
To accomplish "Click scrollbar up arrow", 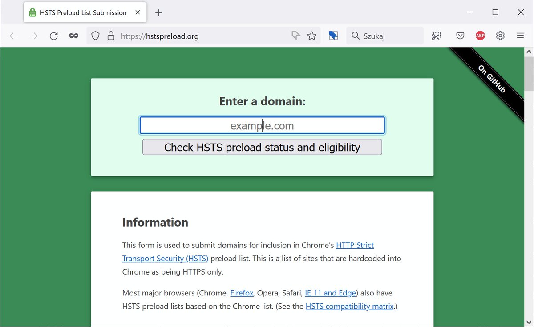I will [529, 52].
